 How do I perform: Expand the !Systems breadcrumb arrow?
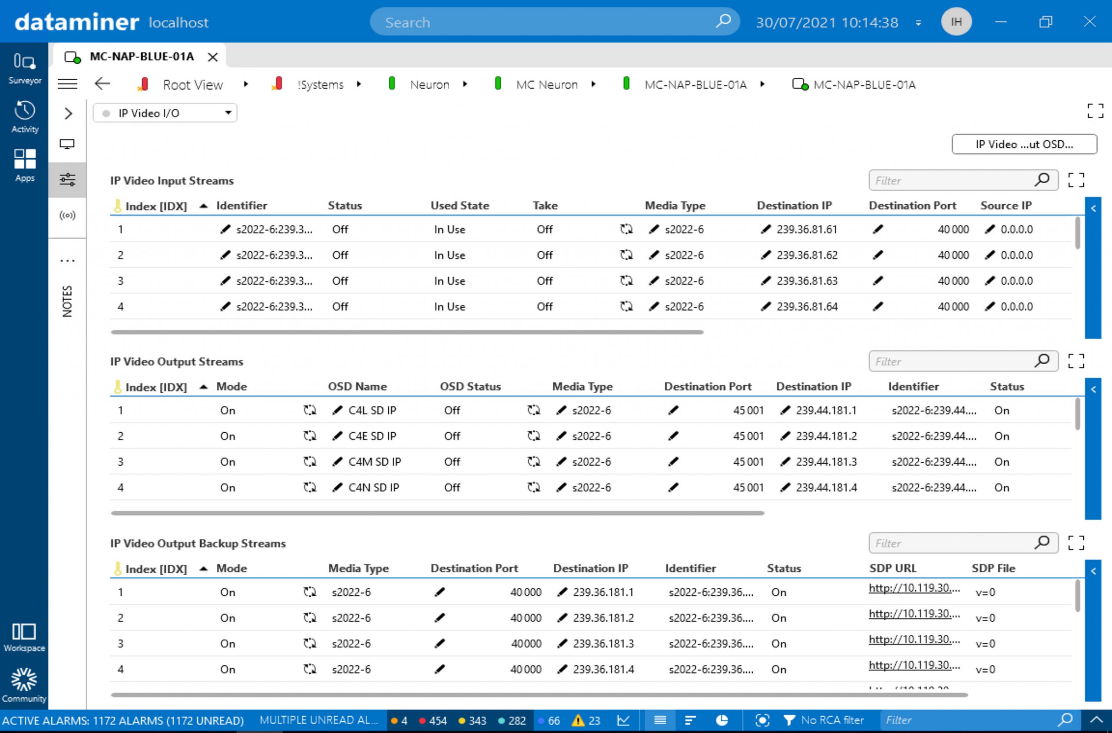pyautogui.click(x=358, y=84)
